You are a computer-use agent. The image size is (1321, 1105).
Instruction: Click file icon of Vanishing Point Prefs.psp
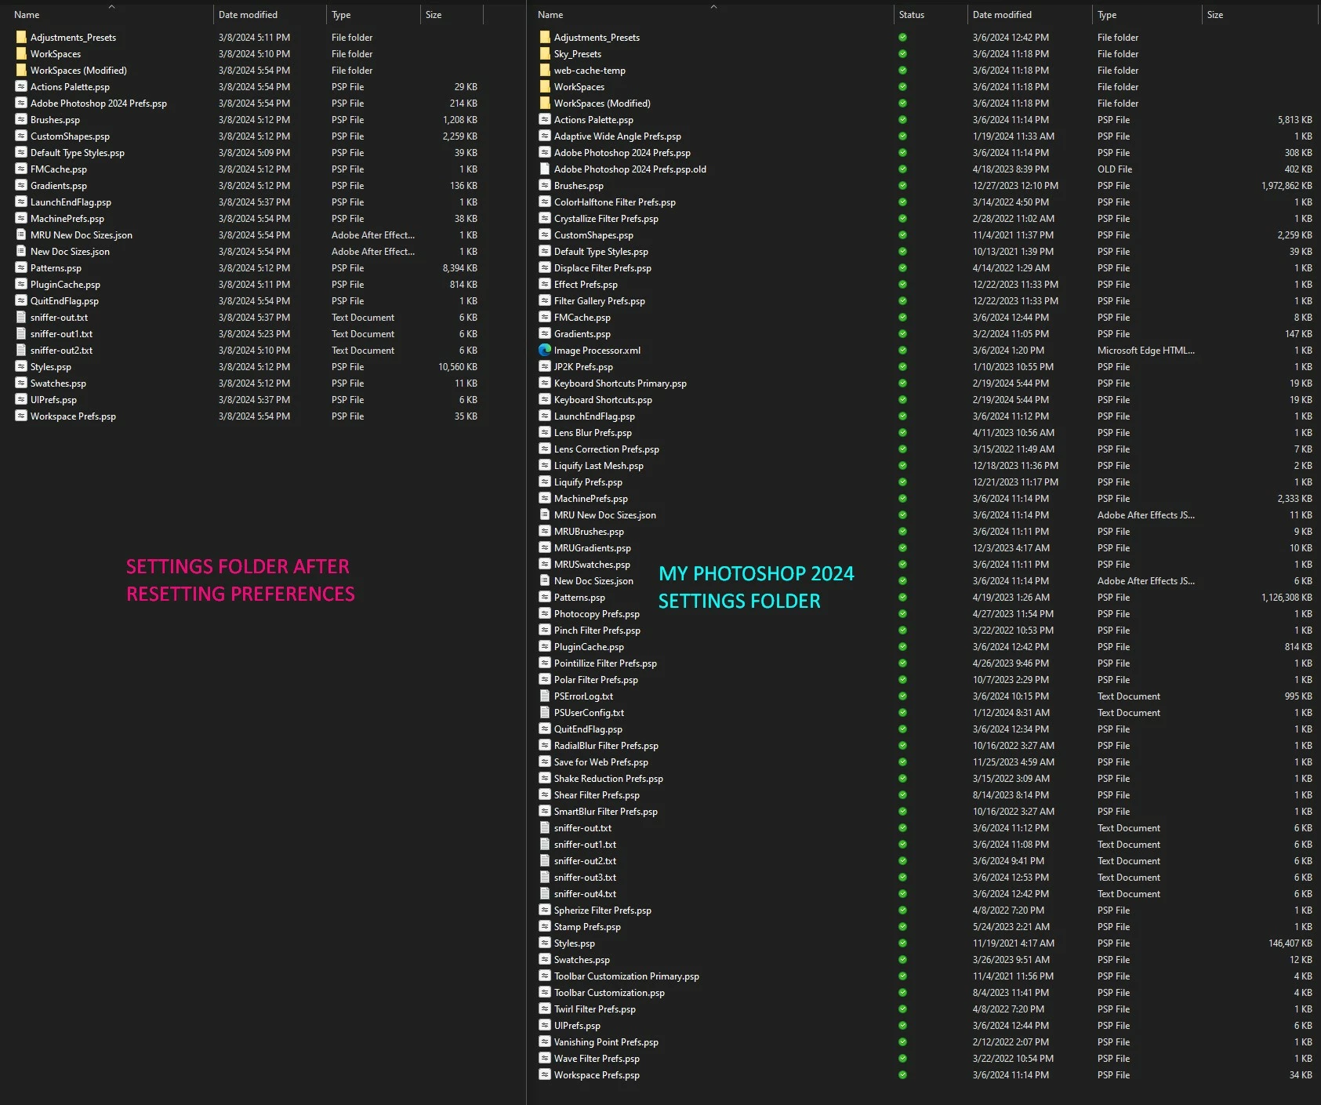point(545,1042)
